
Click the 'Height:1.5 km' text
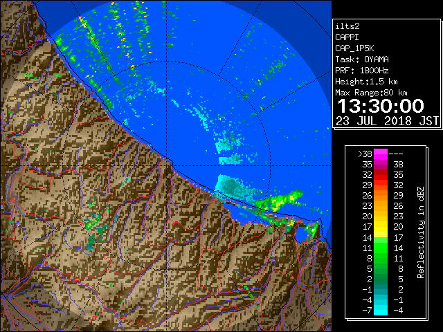click(x=366, y=82)
